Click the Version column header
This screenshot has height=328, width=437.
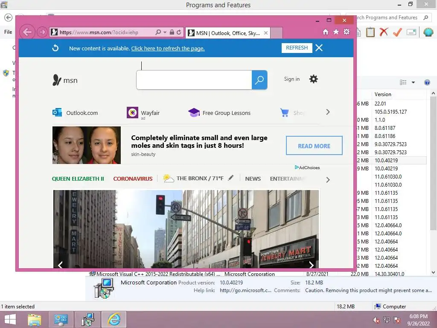pyautogui.click(x=383, y=94)
